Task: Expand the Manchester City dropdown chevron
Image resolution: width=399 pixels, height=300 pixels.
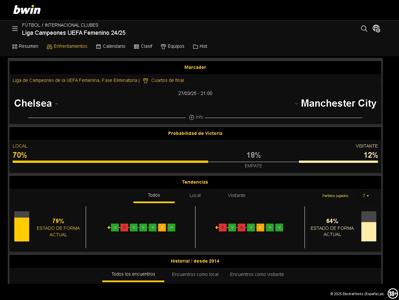Action: pyautogui.click(x=296, y=104)
